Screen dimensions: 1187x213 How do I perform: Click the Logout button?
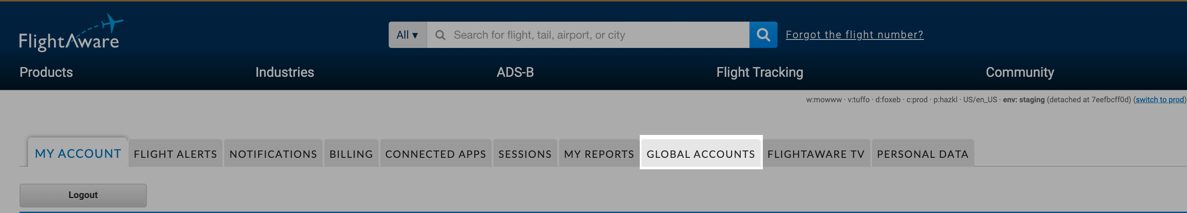[83, 196]
